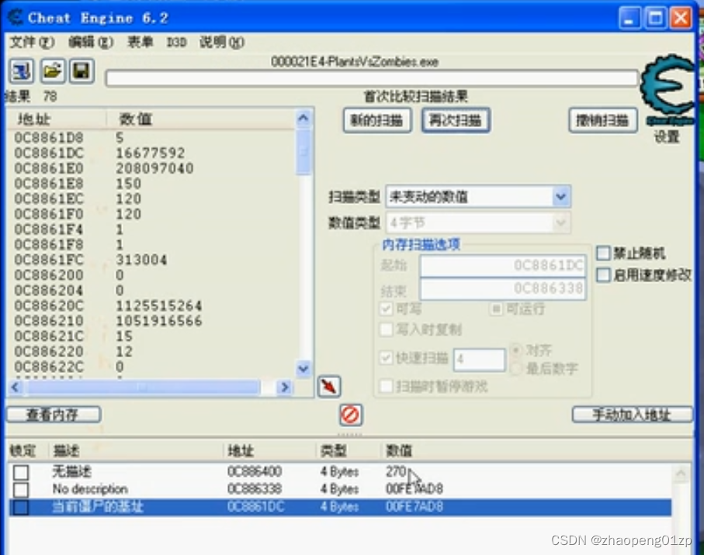
Task: Select the 无描述 address table entry
Action: click(340, 471)
